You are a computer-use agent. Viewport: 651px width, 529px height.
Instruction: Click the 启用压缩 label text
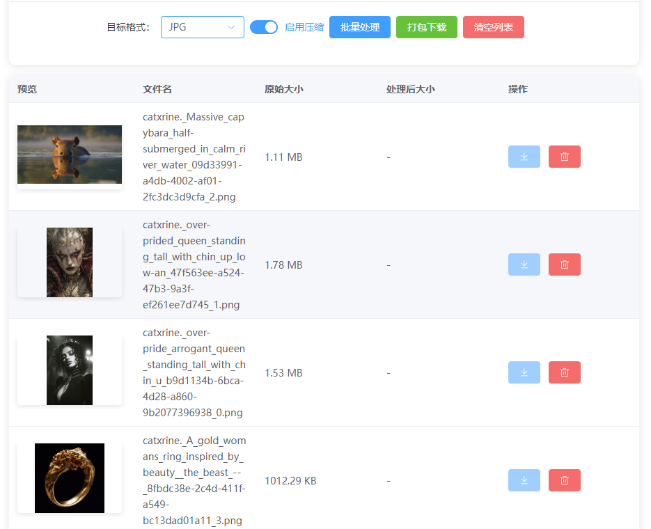pos(304,27)
